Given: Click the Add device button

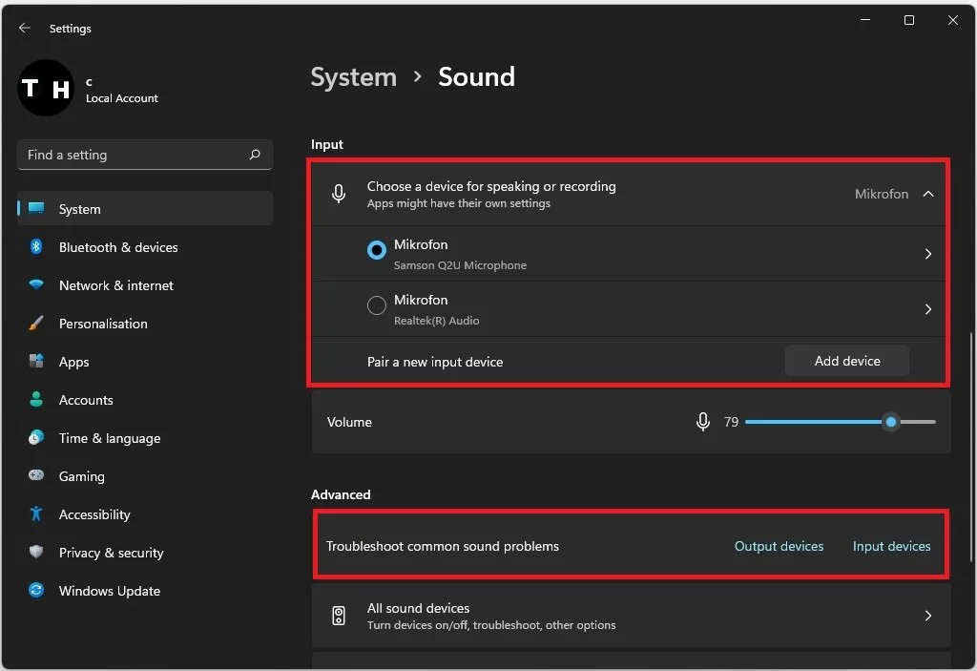Looking at the screenshot, I should [x=846, y=361].
